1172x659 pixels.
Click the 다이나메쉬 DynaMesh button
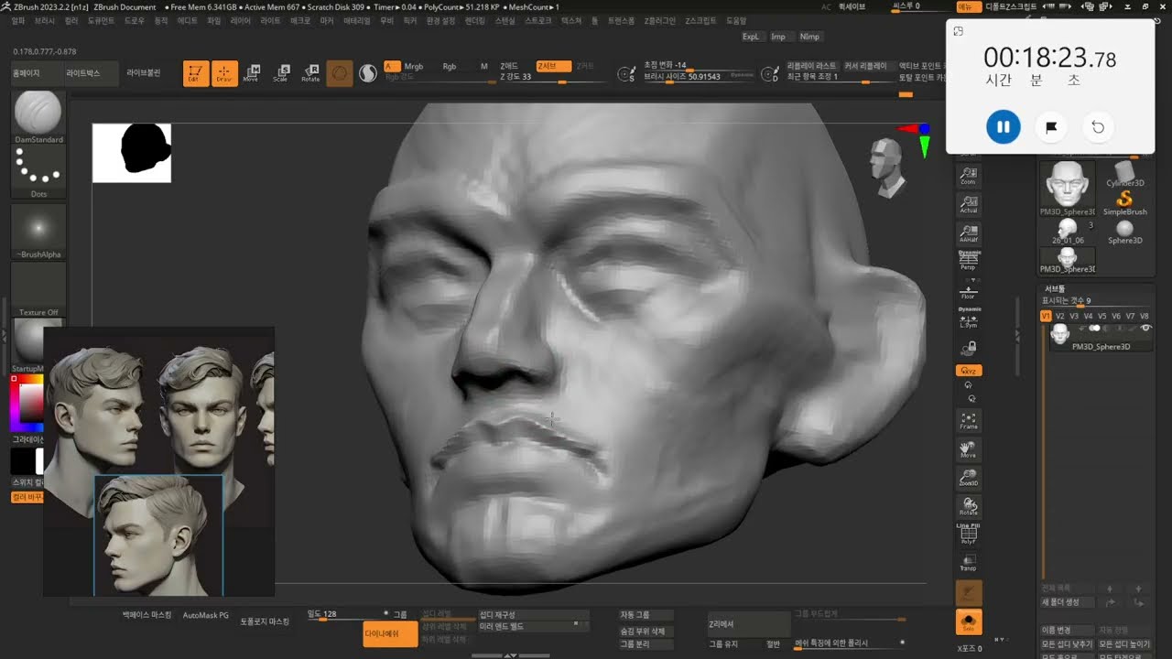point(391,633)
